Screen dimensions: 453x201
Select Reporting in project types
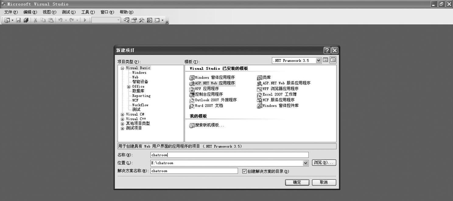(x=141, y=96)
